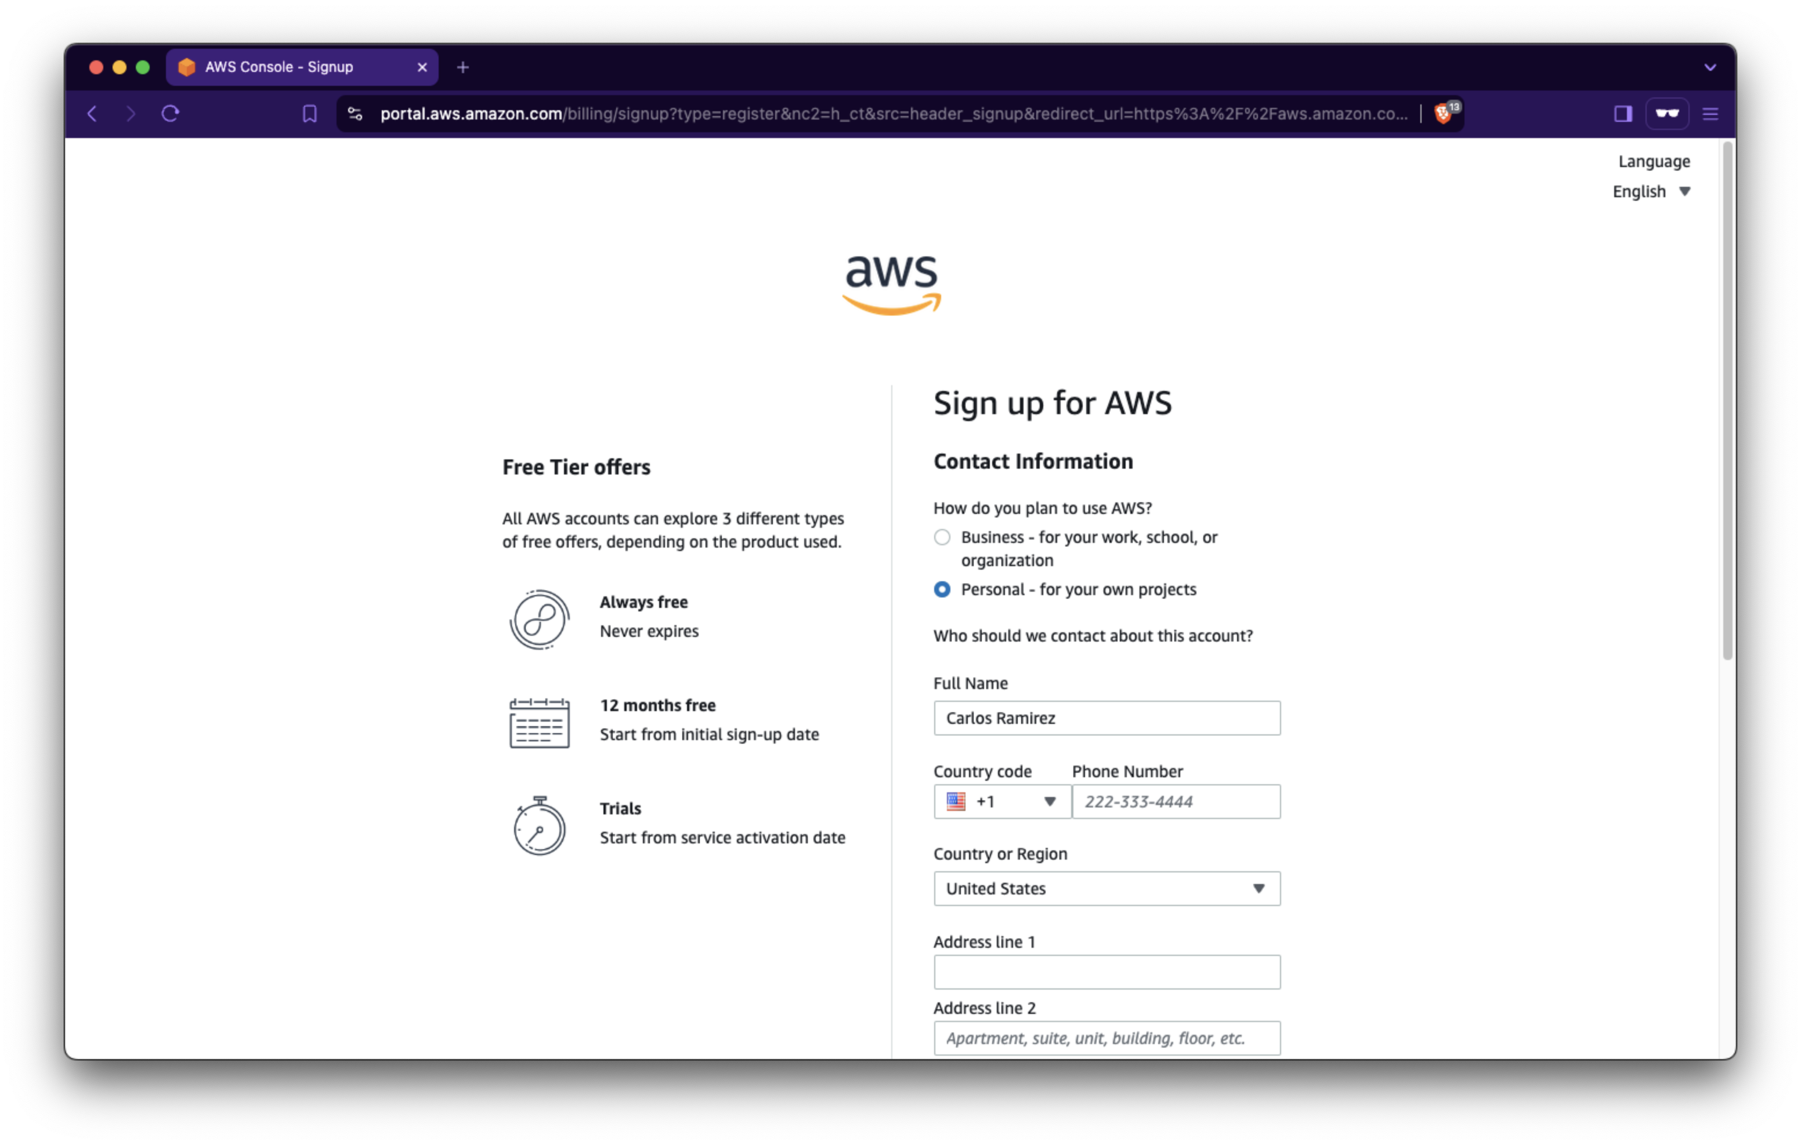
Task: Click the bookmark icon in toolbar
Action: [309, 114]
